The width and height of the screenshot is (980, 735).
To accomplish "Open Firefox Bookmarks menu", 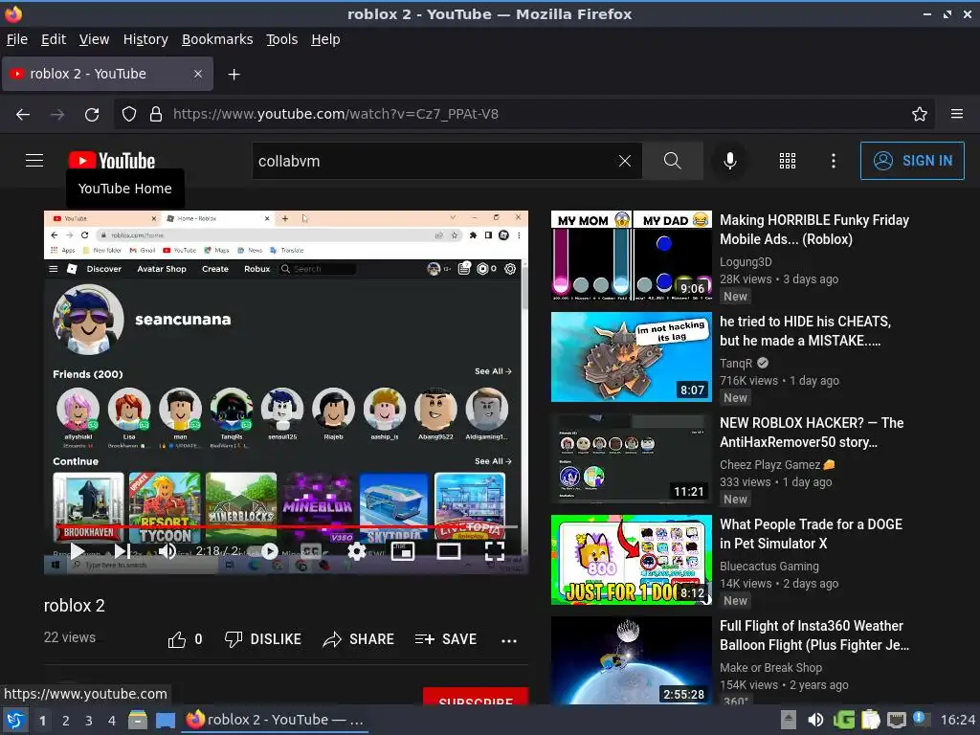I will tap(217, 39).
